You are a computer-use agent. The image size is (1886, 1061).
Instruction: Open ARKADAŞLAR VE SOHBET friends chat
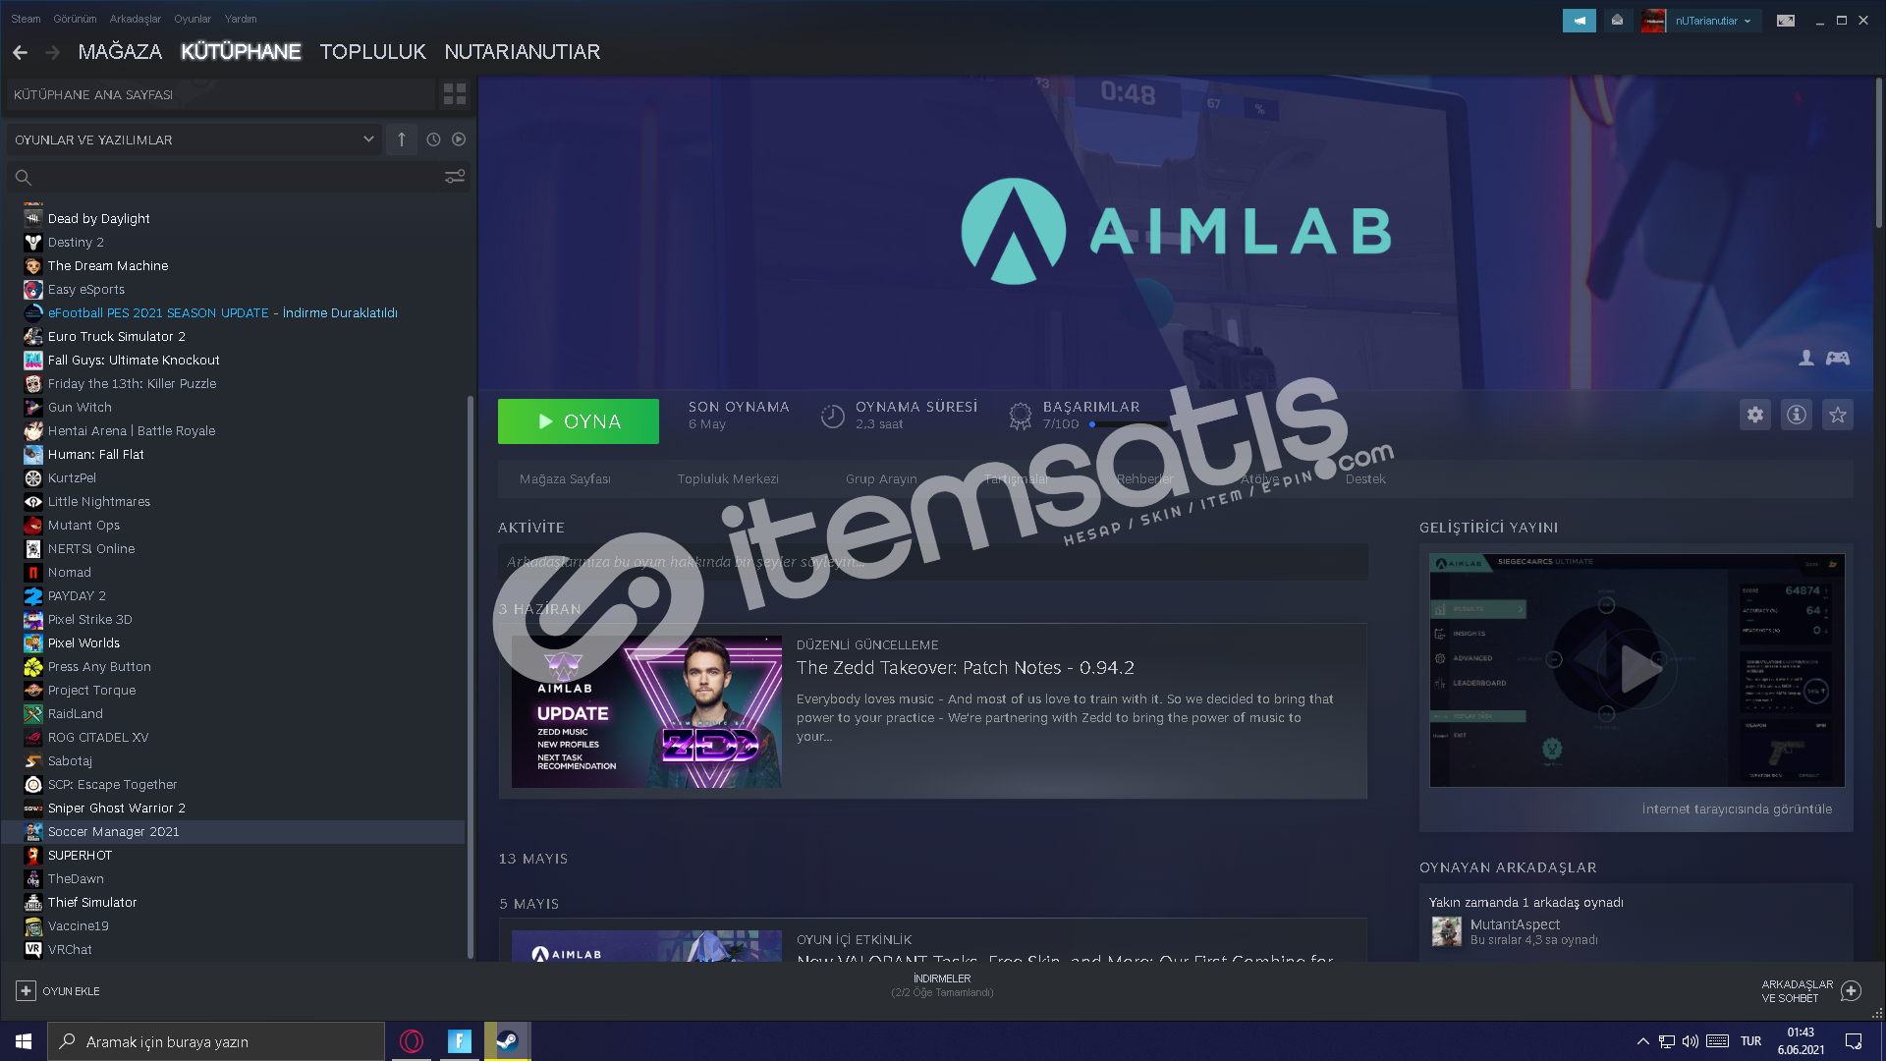click(1810, 991)
